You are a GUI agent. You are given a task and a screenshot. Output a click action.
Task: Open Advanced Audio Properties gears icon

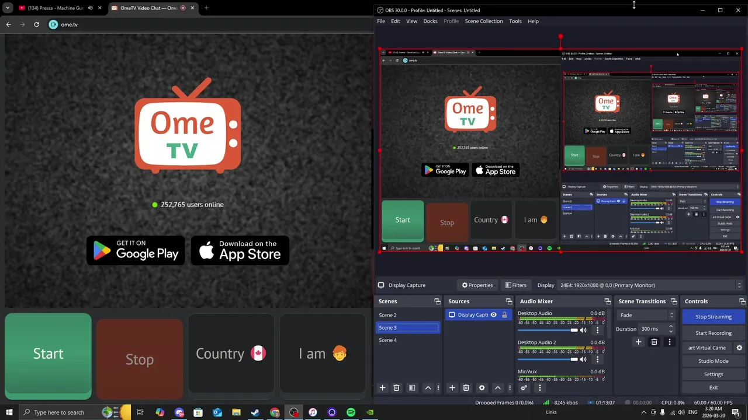[524, 388]
